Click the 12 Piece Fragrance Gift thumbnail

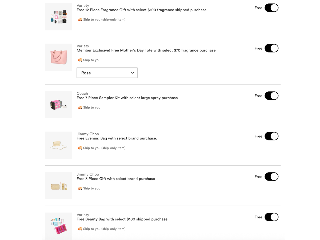59,17
